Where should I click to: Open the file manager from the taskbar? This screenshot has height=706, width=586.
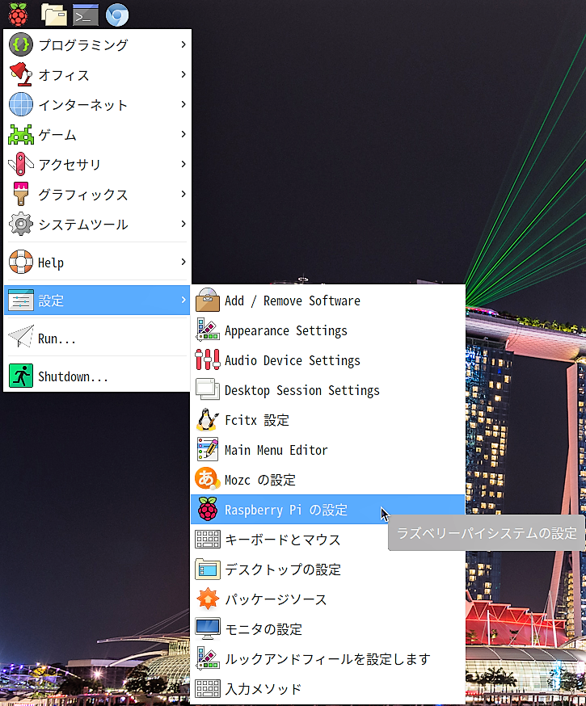coord(54,15)
